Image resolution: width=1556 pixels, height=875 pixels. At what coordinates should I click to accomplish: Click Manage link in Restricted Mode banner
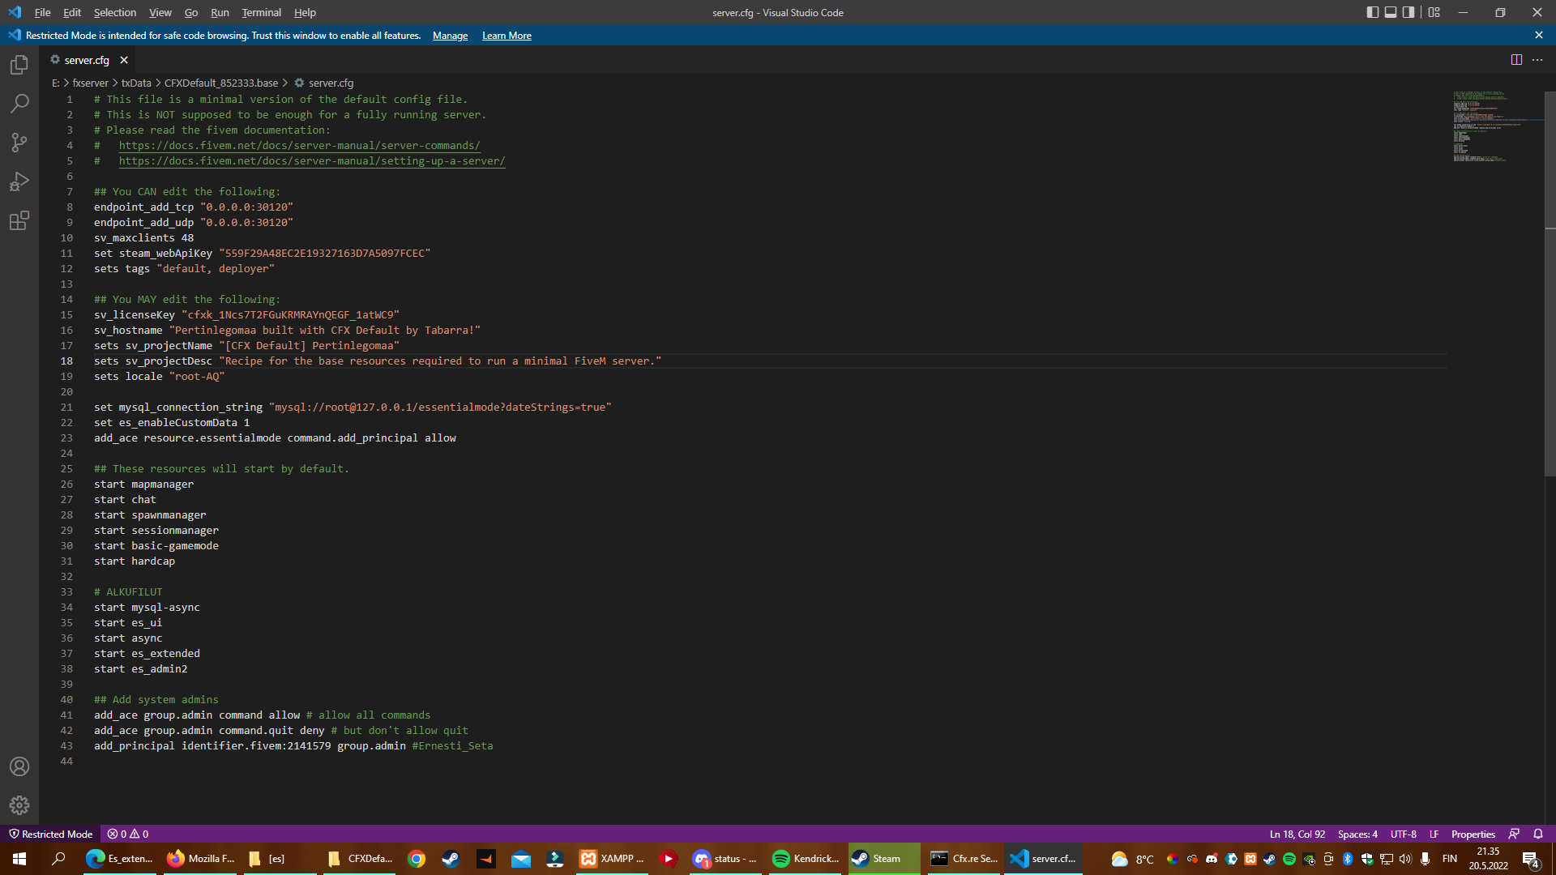(450, 36)
